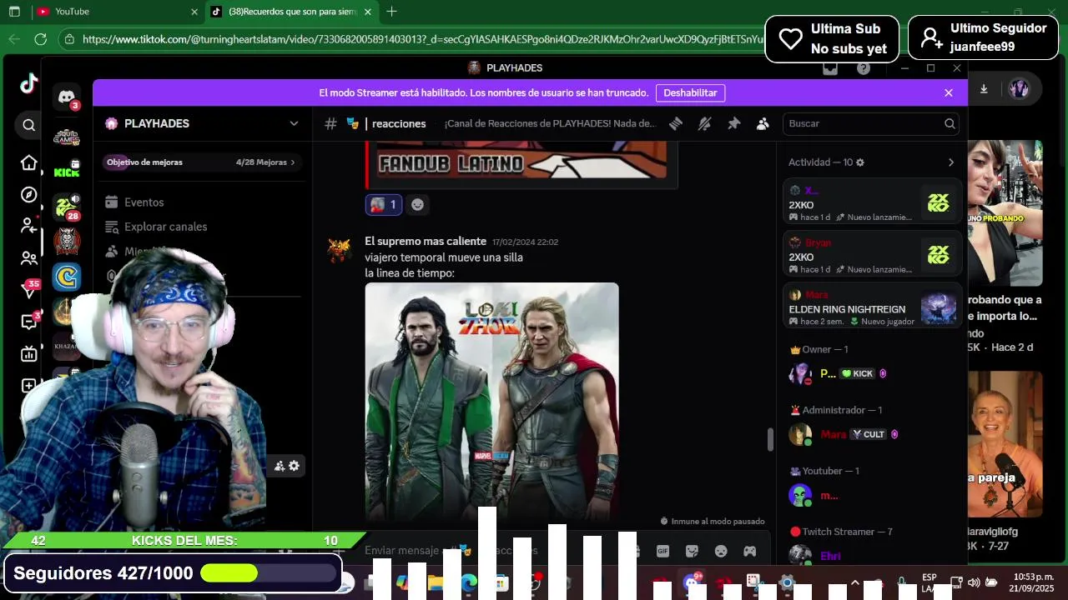Open TikTok Friends icon
The height and width of the screenshot is (600, 1068).
(29, 258)
